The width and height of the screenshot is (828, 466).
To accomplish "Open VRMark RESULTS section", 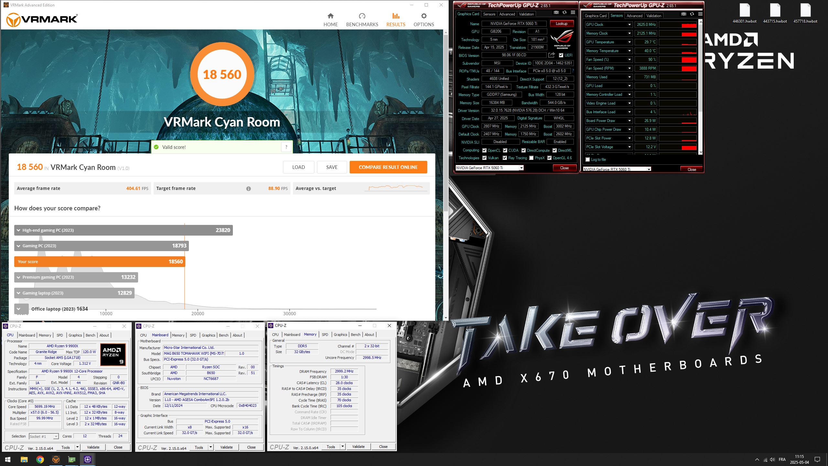I will tap(396, 20).
